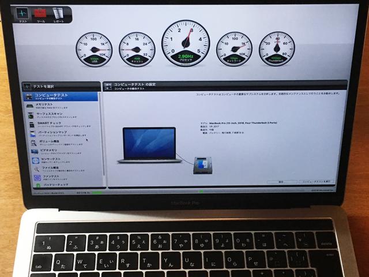Click the MacBook Pro (13-inch, 2016) model text
369x277 pixels.
click(243, 123)
